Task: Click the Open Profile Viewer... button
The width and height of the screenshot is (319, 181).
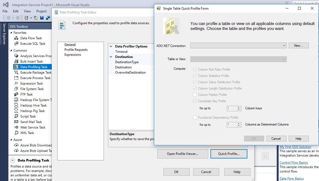Action: click(182, 154)
